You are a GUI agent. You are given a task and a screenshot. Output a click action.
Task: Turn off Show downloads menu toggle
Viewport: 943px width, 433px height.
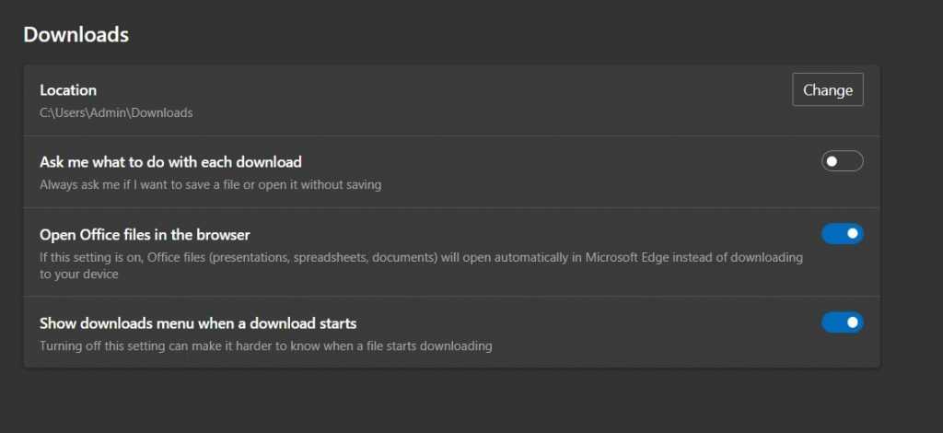point(842,322)
